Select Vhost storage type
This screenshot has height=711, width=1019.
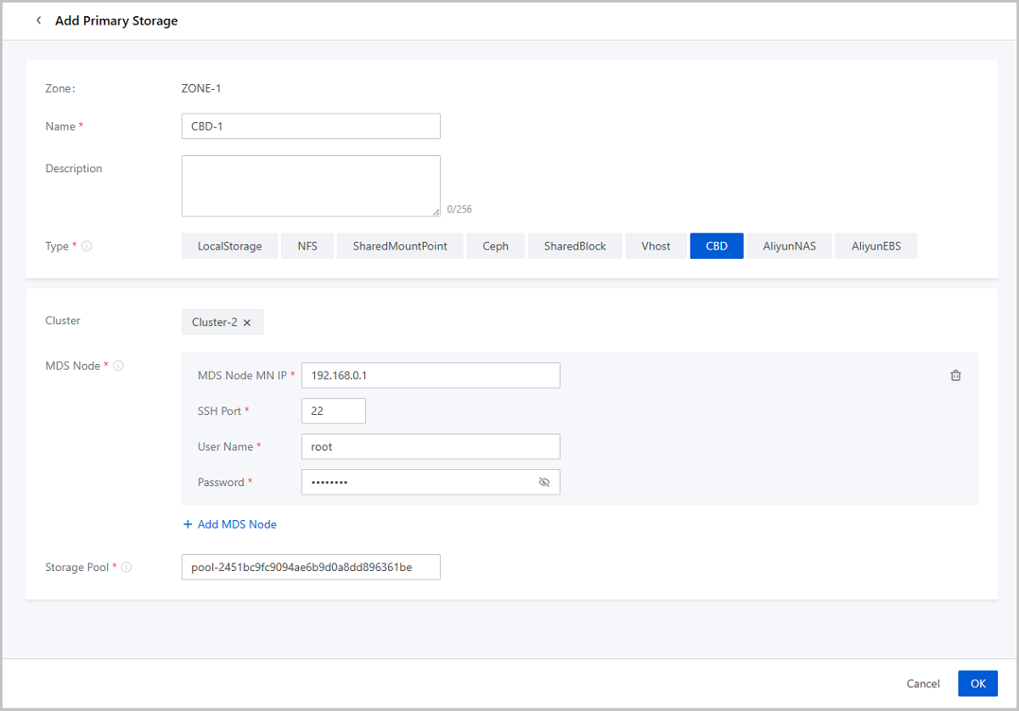pyautogui.click(x=656, y=246)
